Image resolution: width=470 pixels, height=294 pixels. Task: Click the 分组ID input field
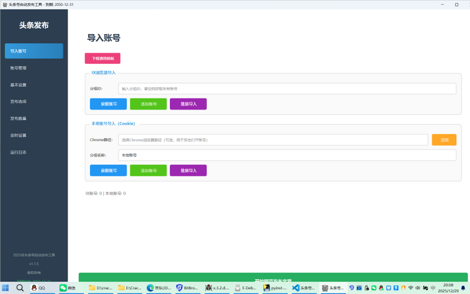pos(287,89)
